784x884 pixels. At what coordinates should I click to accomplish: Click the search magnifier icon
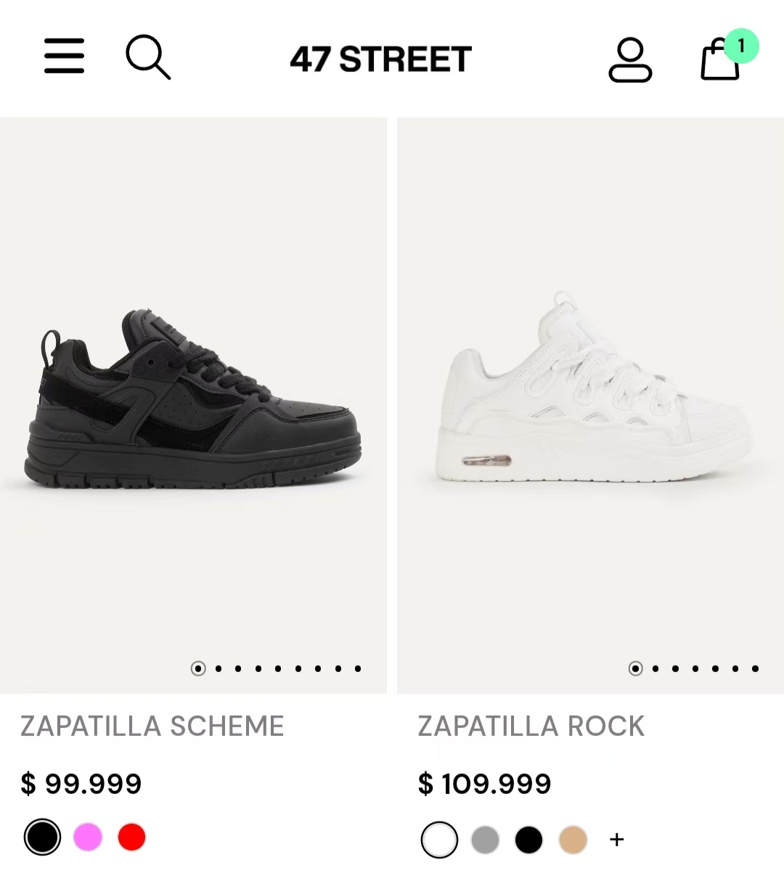[148, 57]
